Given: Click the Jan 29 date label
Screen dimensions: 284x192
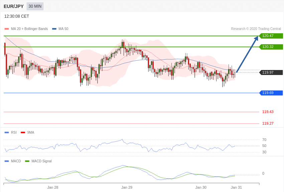Looking at the screenshot, I should 127,187.
